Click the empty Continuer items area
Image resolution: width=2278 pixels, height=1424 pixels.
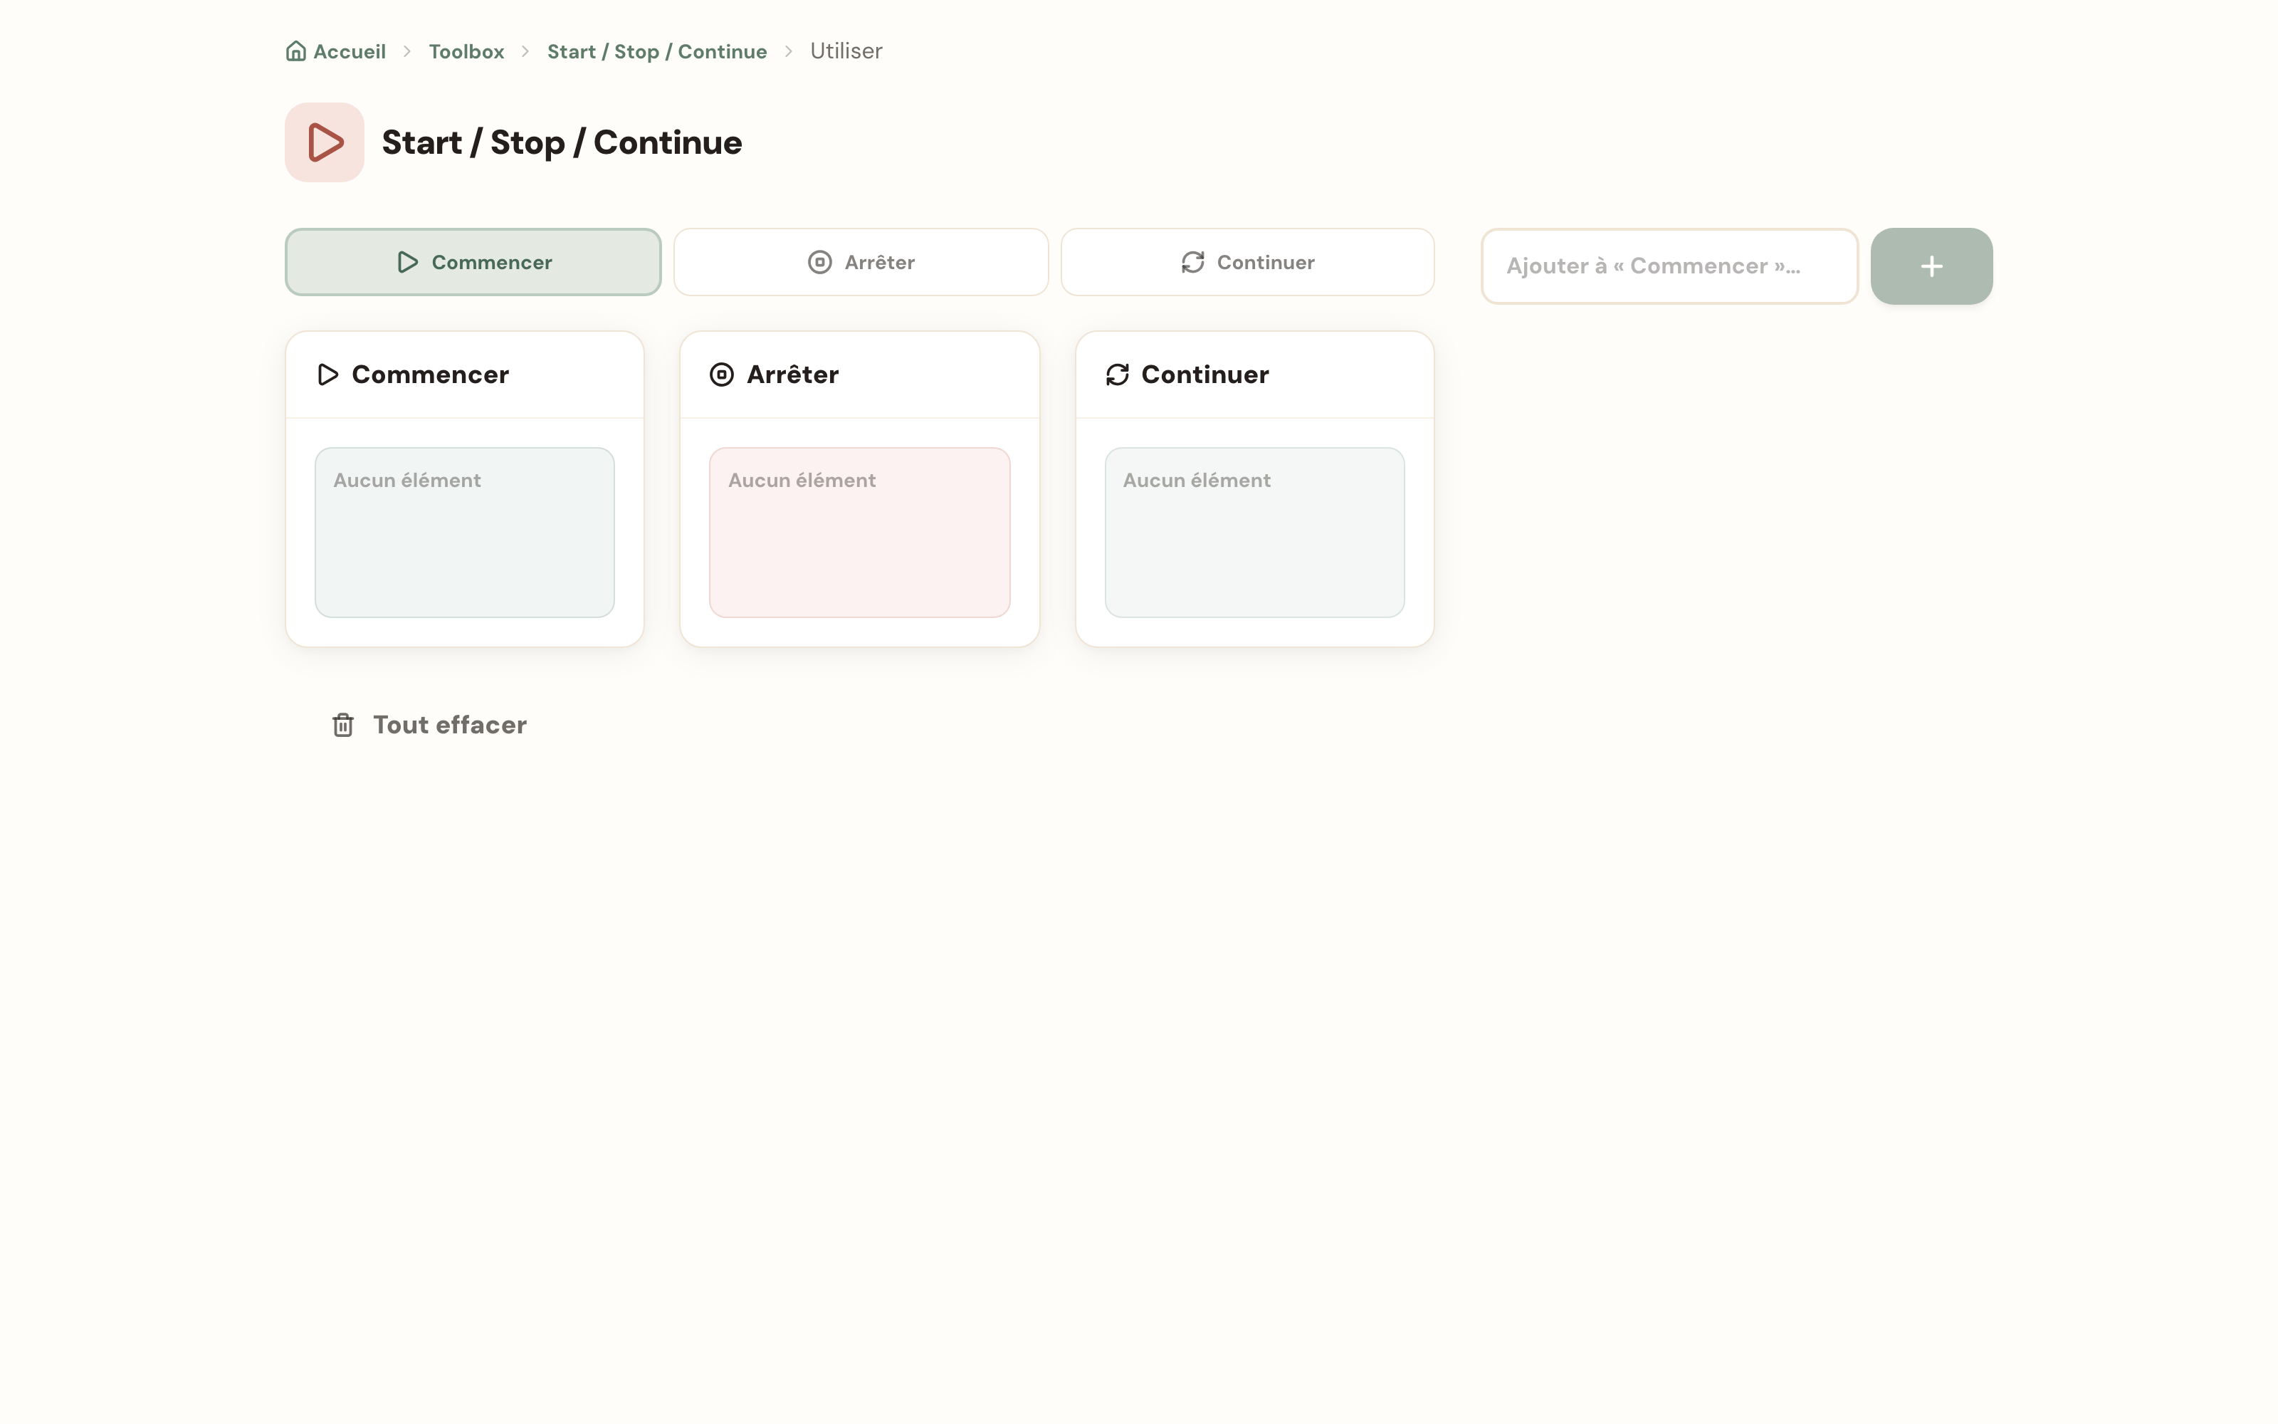(1254, 532)
